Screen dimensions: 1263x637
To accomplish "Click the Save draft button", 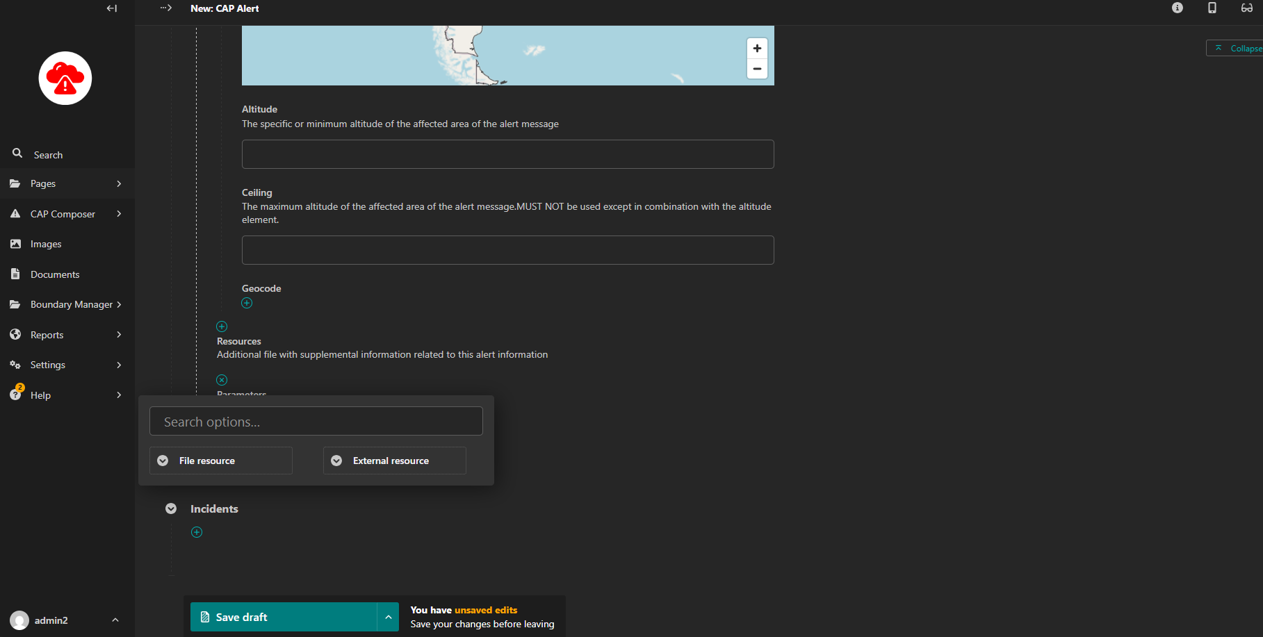I will pyautogui.click(x=284, y=617).
